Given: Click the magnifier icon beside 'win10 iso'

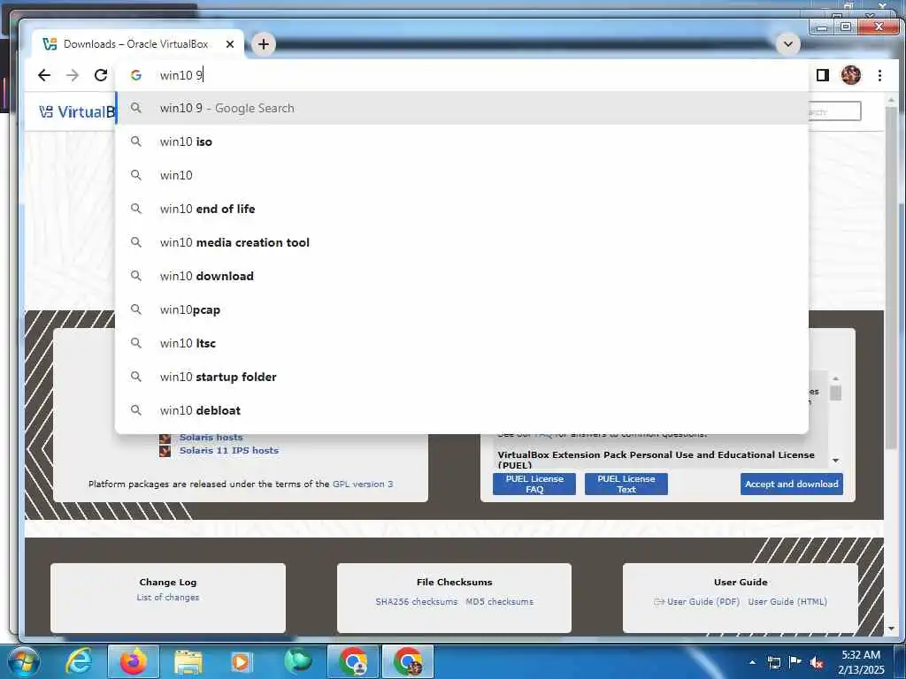Looking at the screenshot, I should [x=135, y=141].
